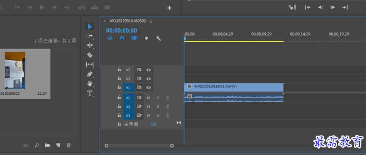Screen dimensions: 366x155
Task: Enable voice-over record on A2
Action: click(168, 107)
